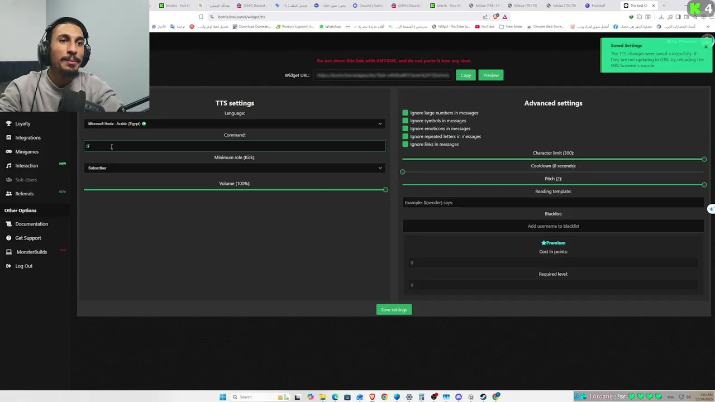Open Sub-Users icon in sidebar

[9, 179]
